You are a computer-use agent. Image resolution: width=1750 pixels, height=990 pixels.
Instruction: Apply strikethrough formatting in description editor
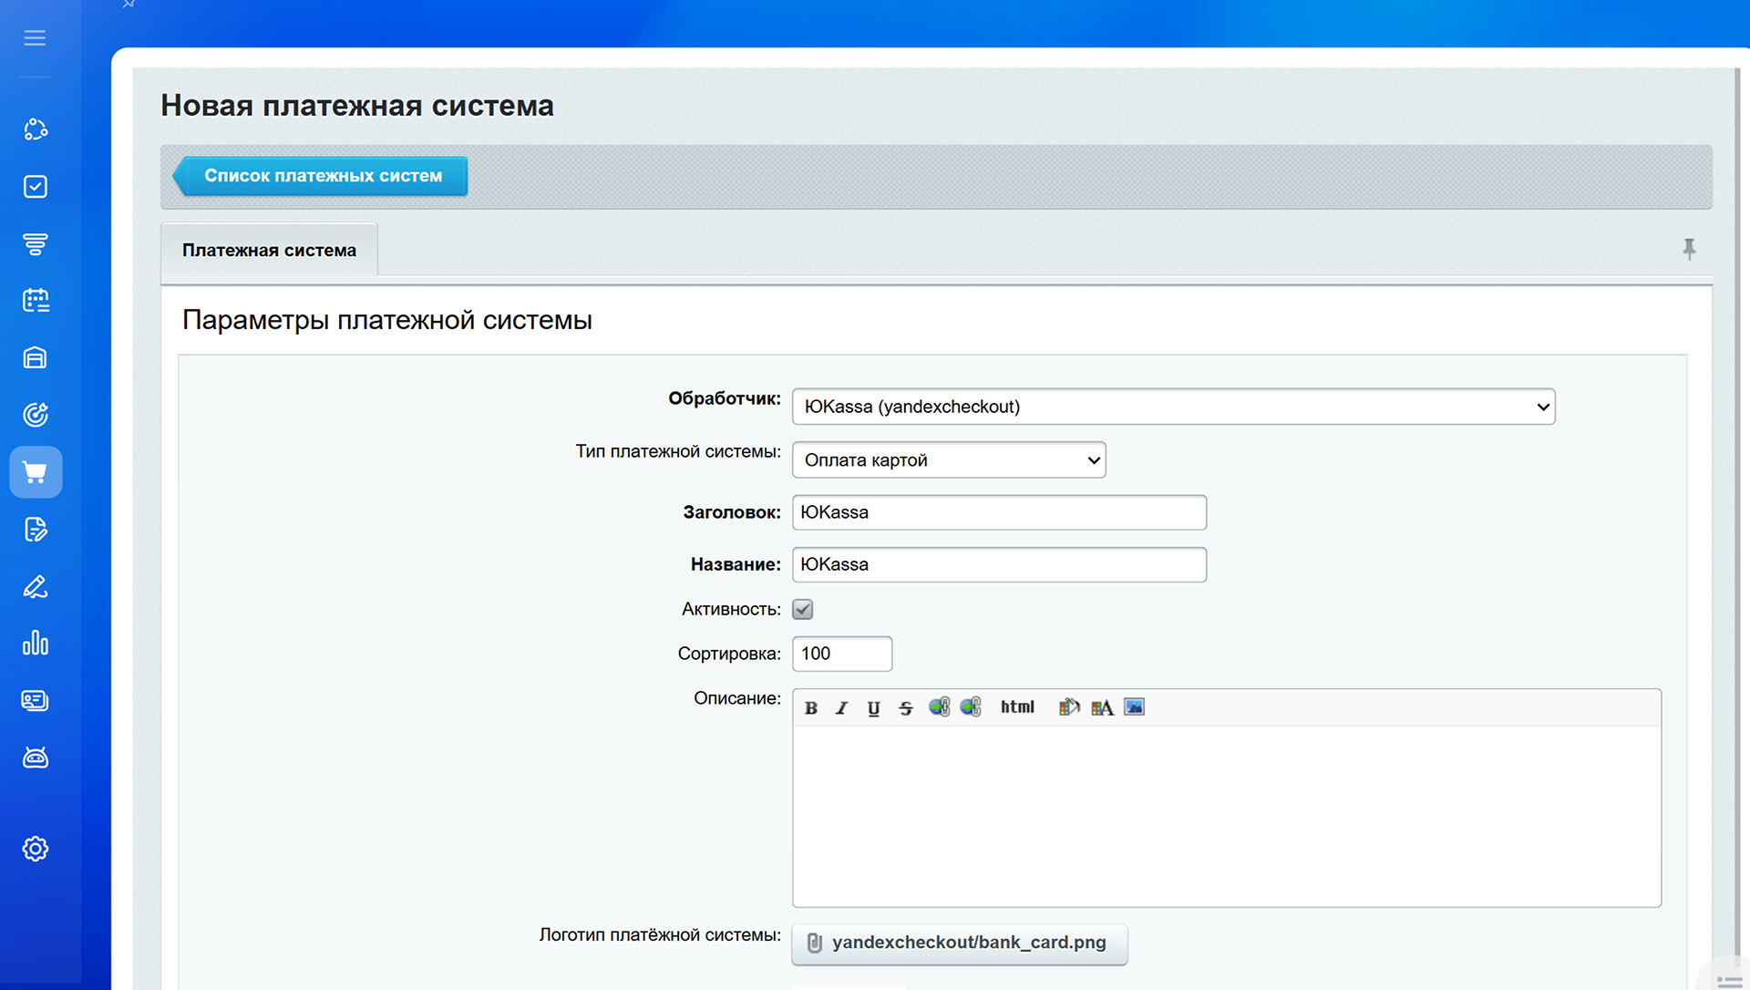click(905, 707)
